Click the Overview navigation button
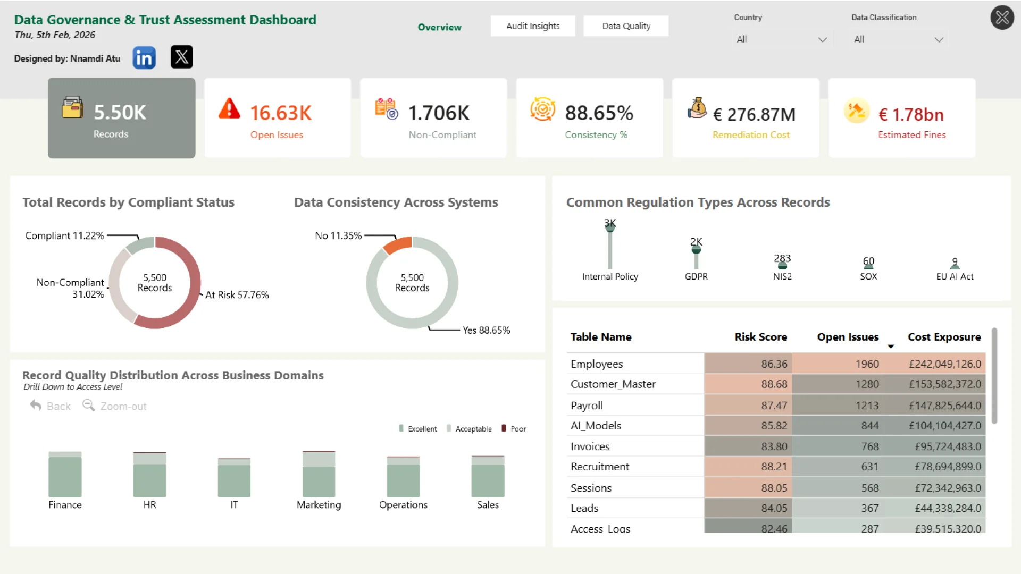1021x574 pixels. [x=439, y=27]
